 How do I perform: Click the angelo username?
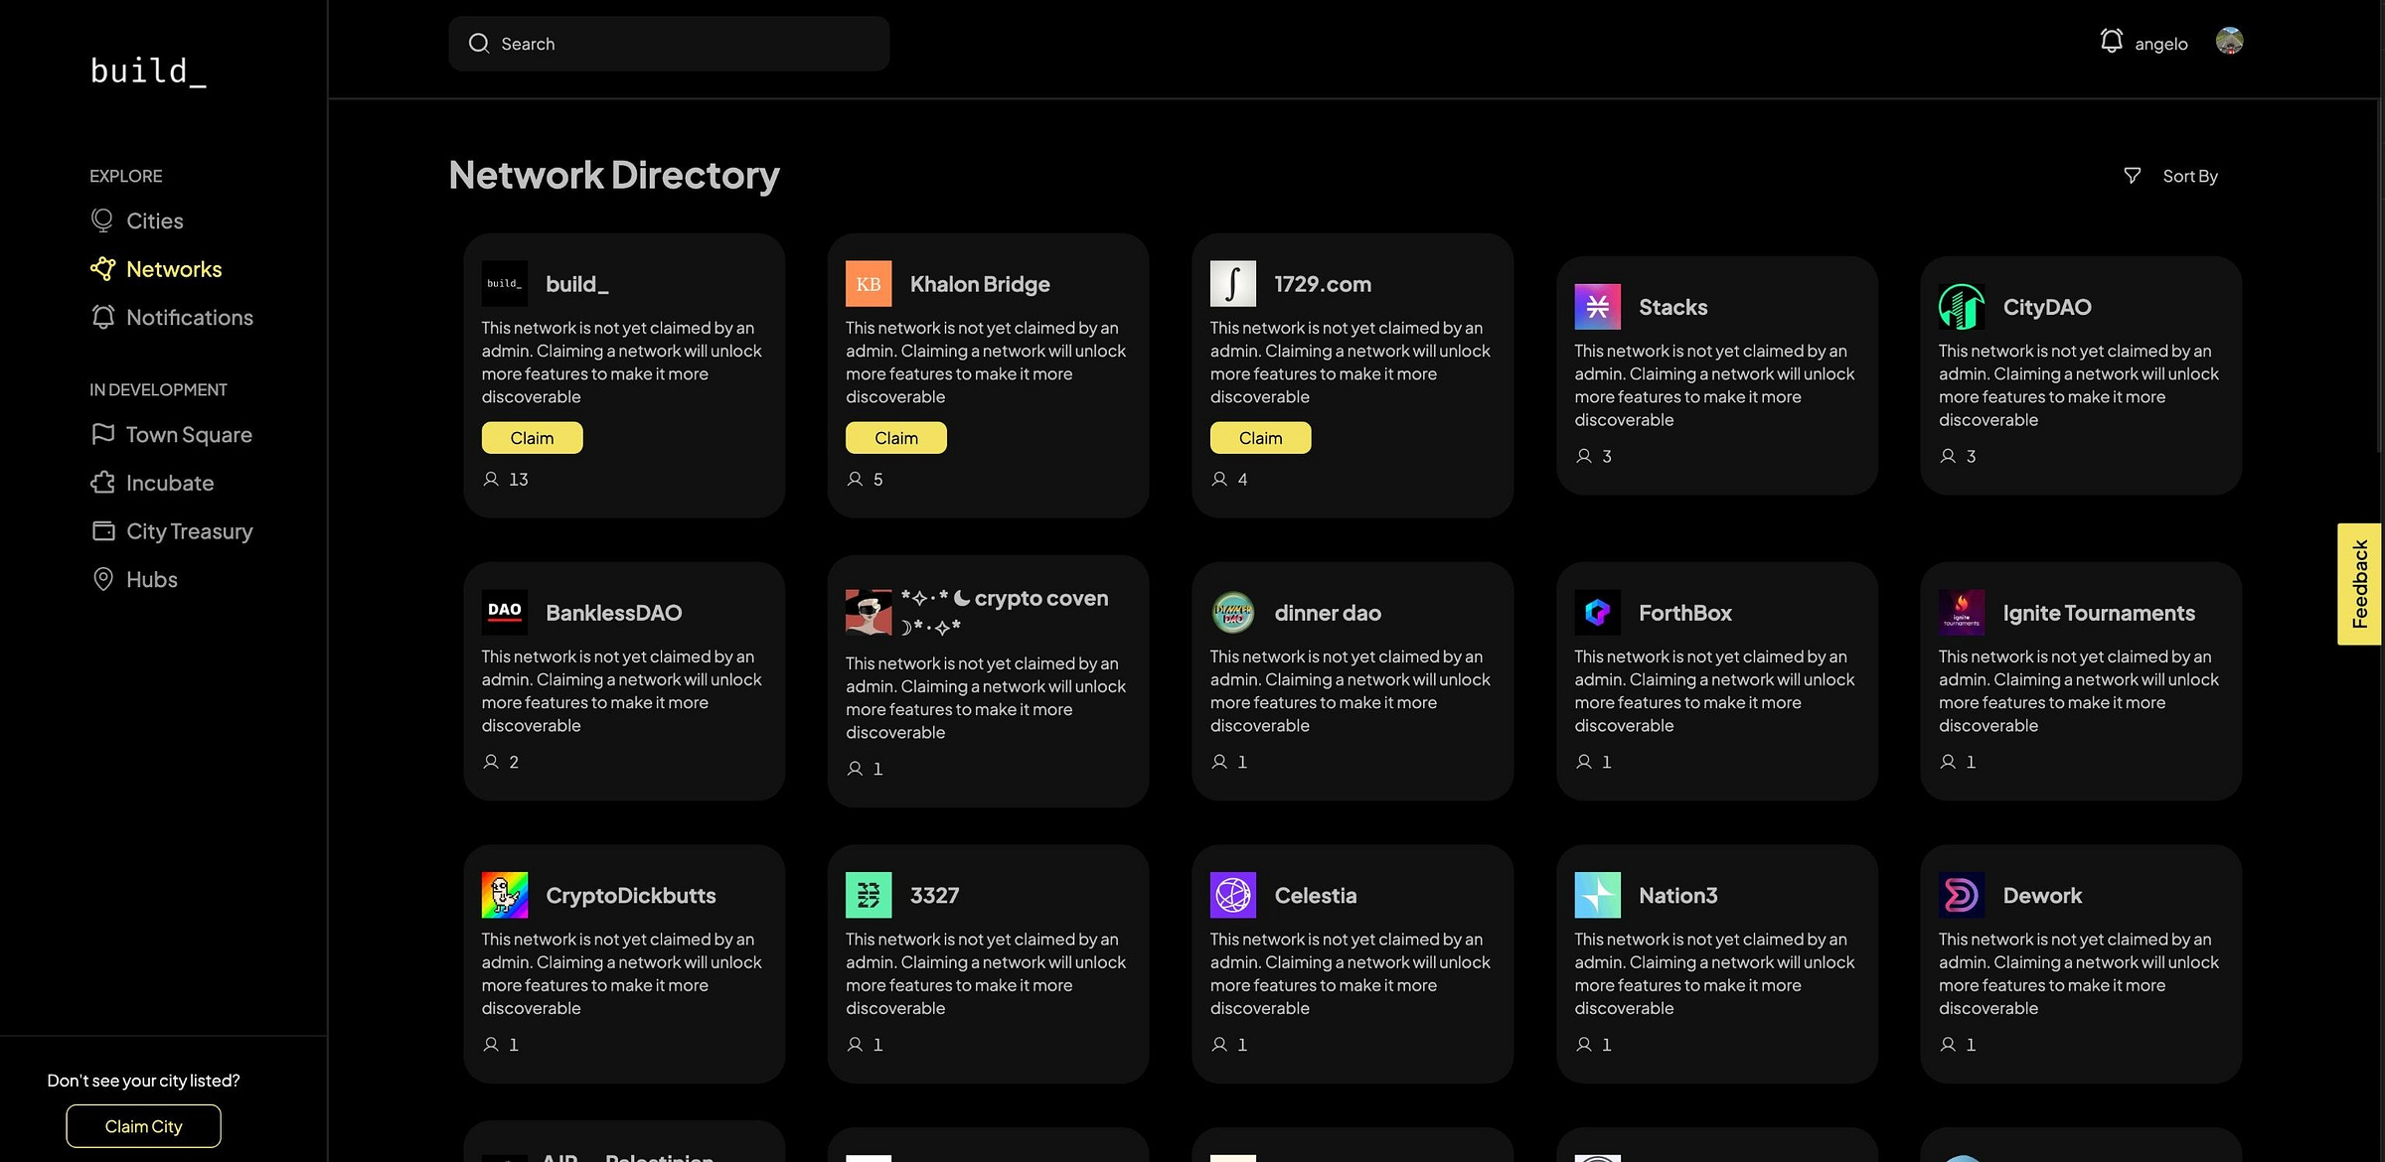[2160, 44]
